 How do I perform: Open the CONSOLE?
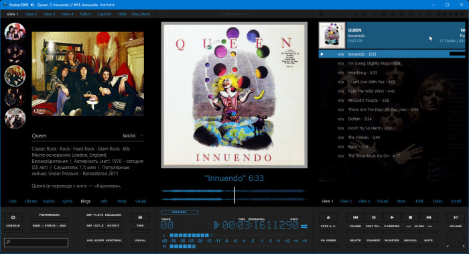(x=13, y=226)
